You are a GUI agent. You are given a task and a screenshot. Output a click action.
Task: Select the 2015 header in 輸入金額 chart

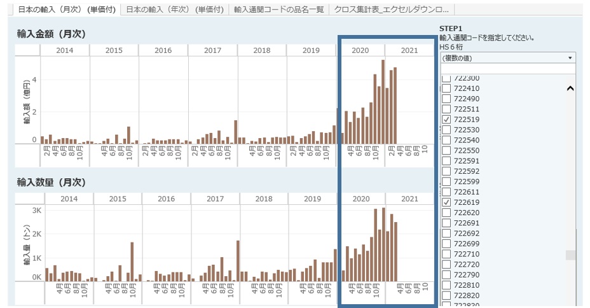tap(114, 50)
